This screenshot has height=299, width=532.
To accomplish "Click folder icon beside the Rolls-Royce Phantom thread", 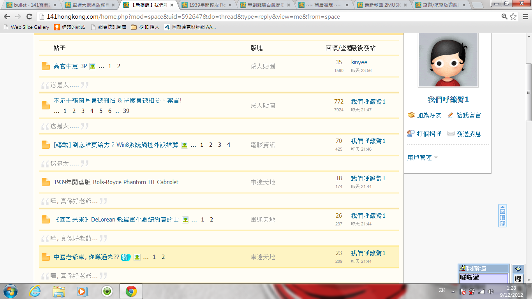I will [x=46, y=182].
